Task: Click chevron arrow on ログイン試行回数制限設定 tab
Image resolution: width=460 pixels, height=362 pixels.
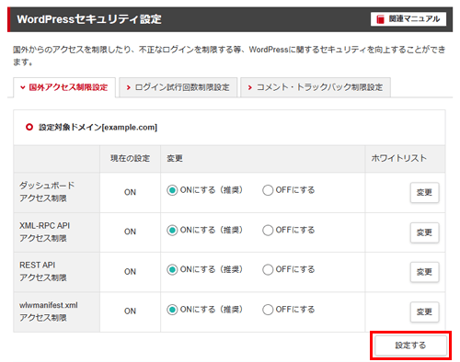Action: coord(129,87)
